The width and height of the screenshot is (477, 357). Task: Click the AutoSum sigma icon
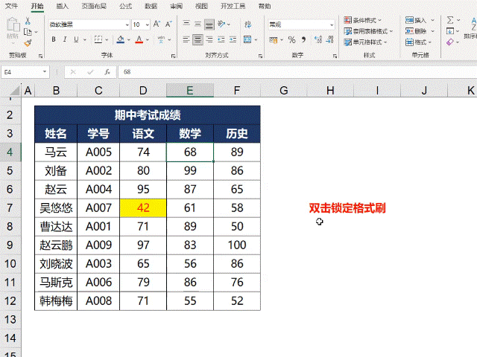(450, 20)
